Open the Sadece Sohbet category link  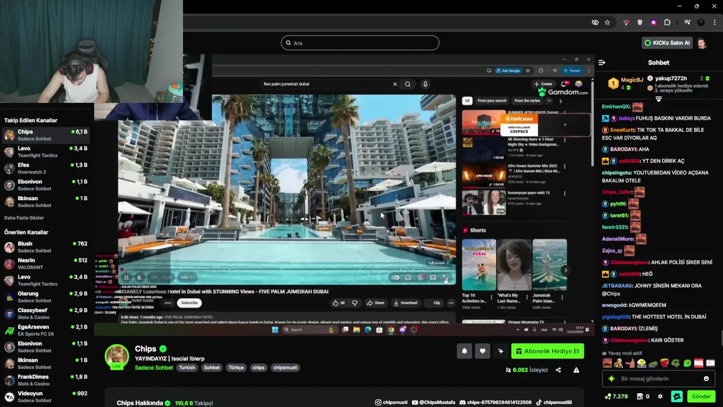tap(154, 367)
